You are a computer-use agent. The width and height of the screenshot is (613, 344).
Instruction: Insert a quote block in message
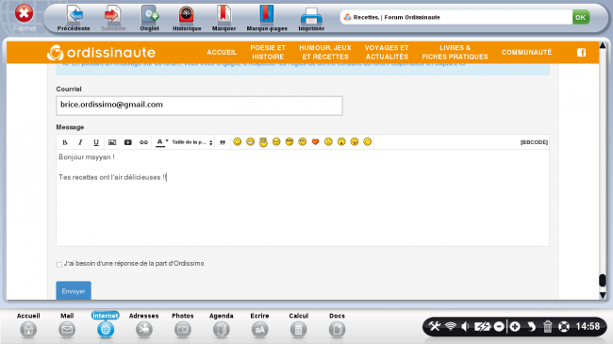pos(223,142)
